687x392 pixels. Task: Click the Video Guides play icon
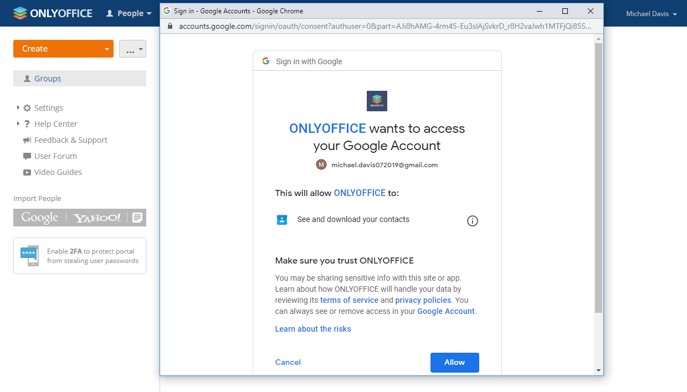(27, 172)
